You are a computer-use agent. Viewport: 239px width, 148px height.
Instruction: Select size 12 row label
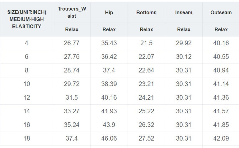tap(26, 98)
